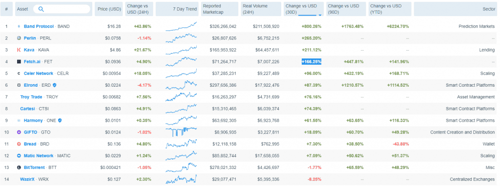Viewport: 500px width, 186px height.
Task: Sort by Change vs USD (24H) header
Action: click(x=139, y=9)
